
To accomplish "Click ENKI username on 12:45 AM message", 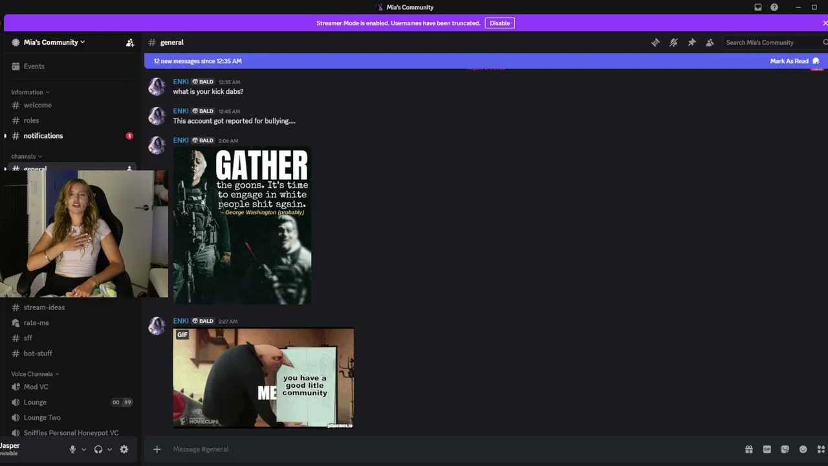I will [180, 111].
